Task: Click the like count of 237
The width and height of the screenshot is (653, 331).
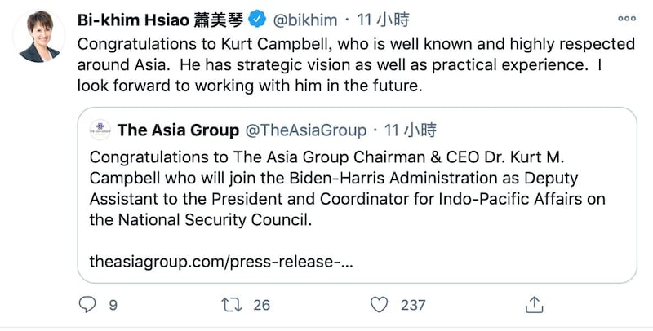Action: (413, 305)
